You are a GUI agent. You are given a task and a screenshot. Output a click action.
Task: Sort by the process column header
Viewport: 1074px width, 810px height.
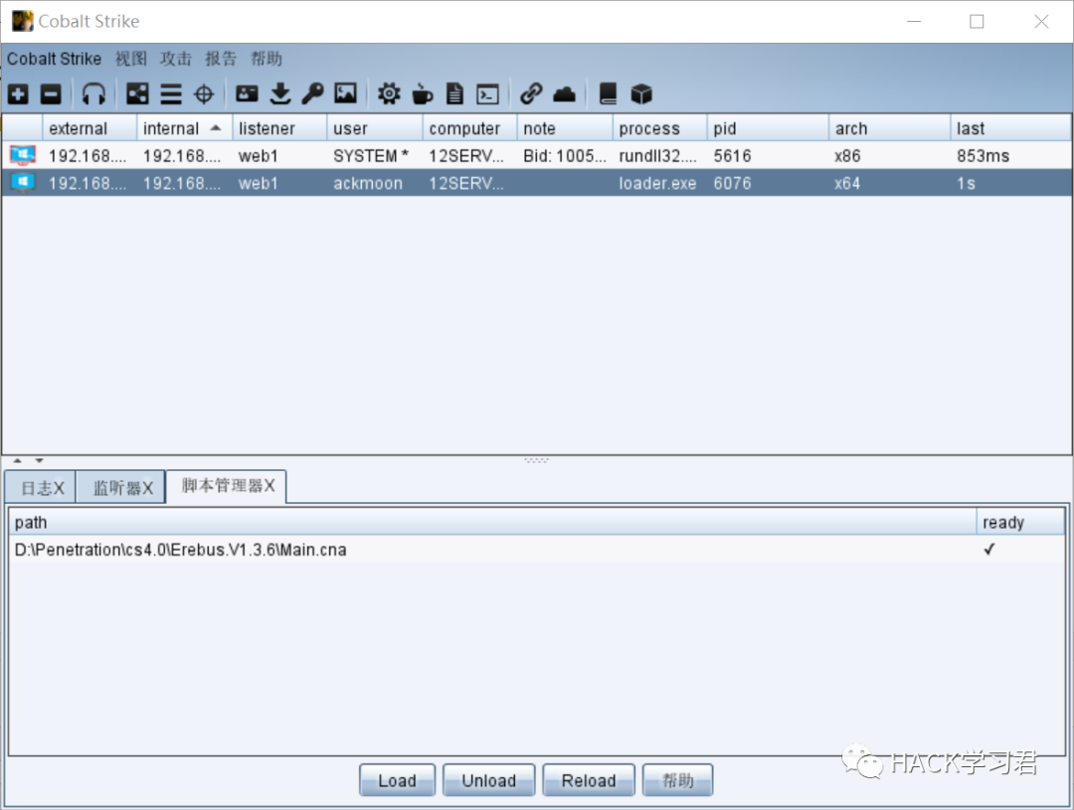pyautogui.click(x=660, y=129)
